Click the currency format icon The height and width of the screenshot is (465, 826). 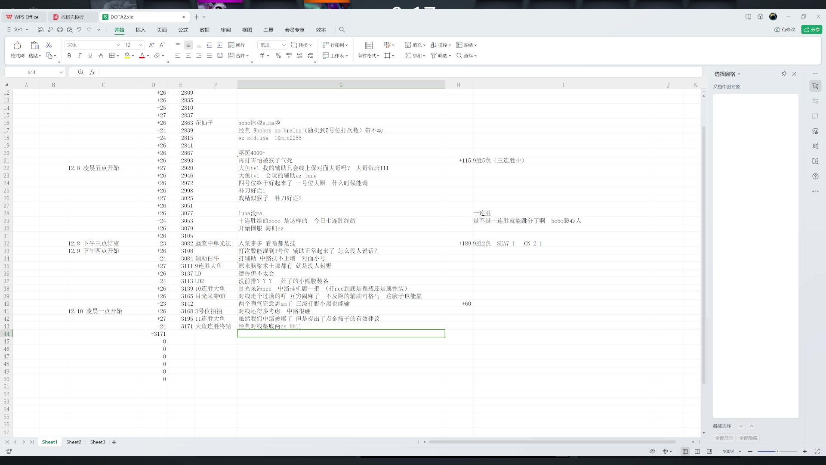pos(262,56)
